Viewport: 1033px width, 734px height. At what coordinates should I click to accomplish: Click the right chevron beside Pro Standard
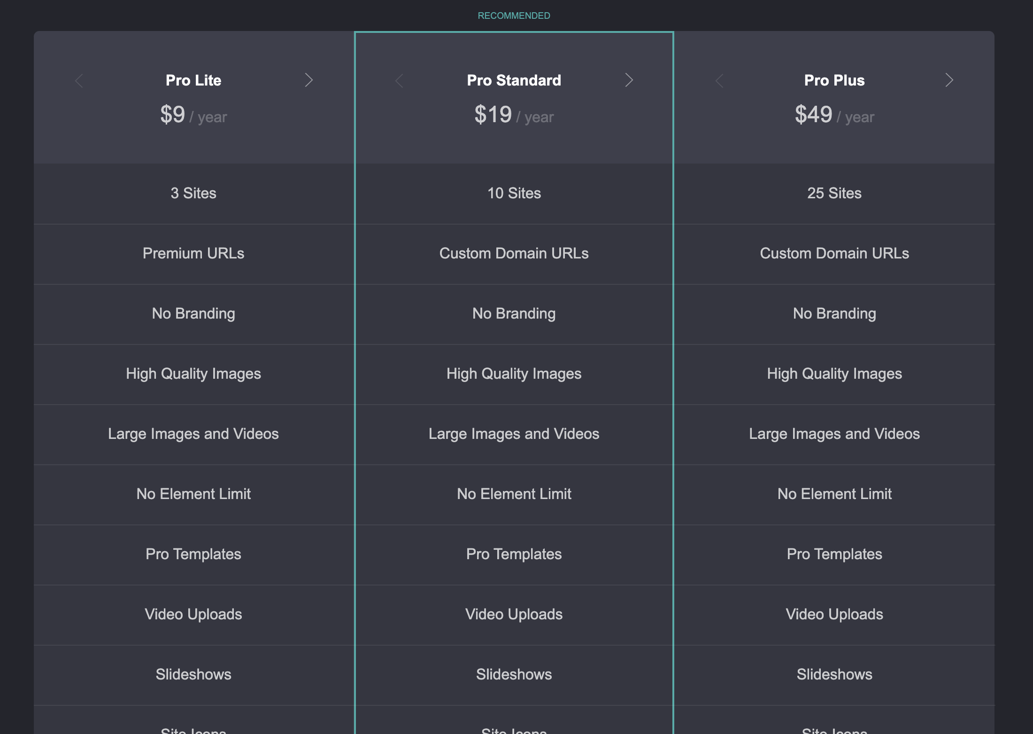coord(629,80)
